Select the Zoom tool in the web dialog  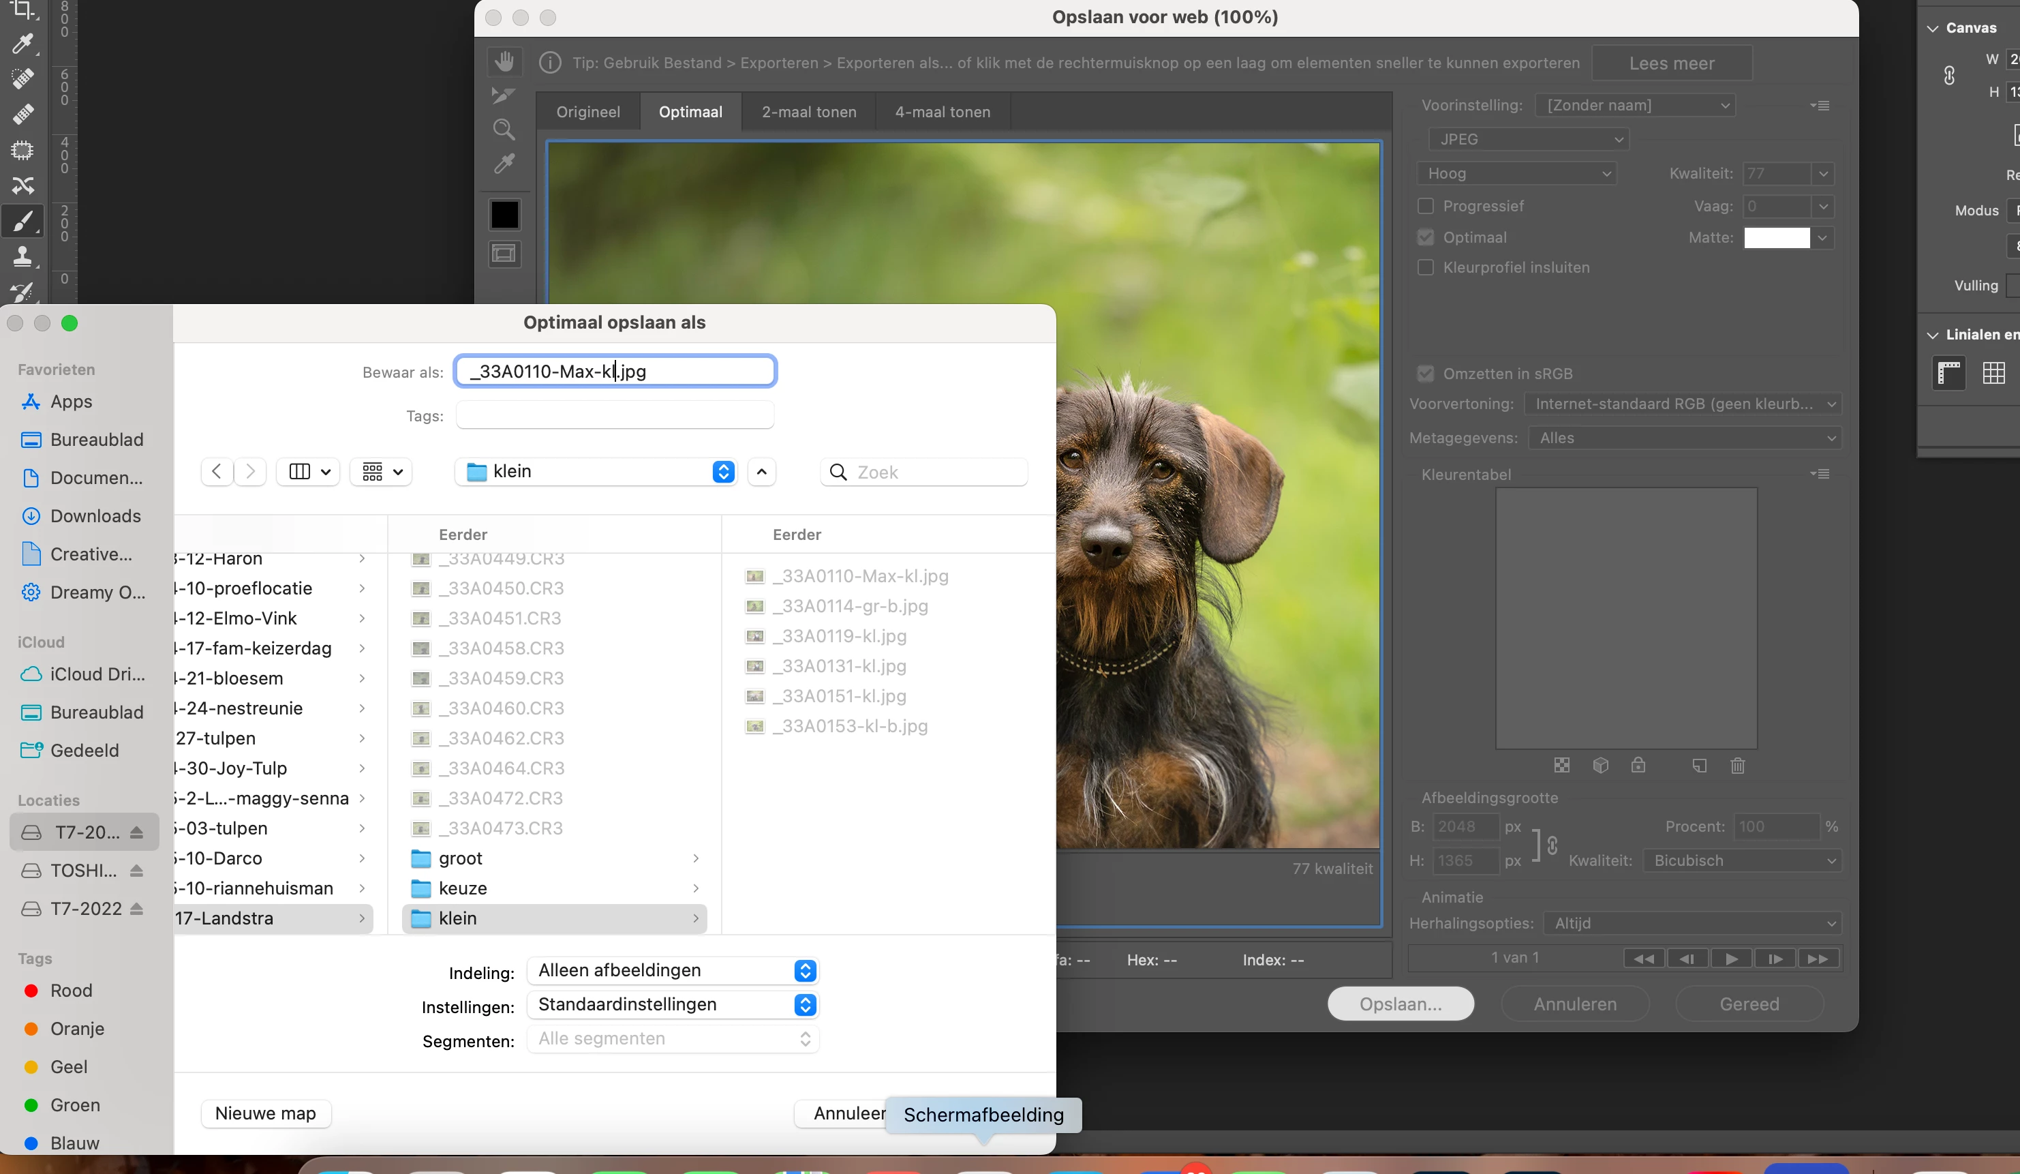504,129
